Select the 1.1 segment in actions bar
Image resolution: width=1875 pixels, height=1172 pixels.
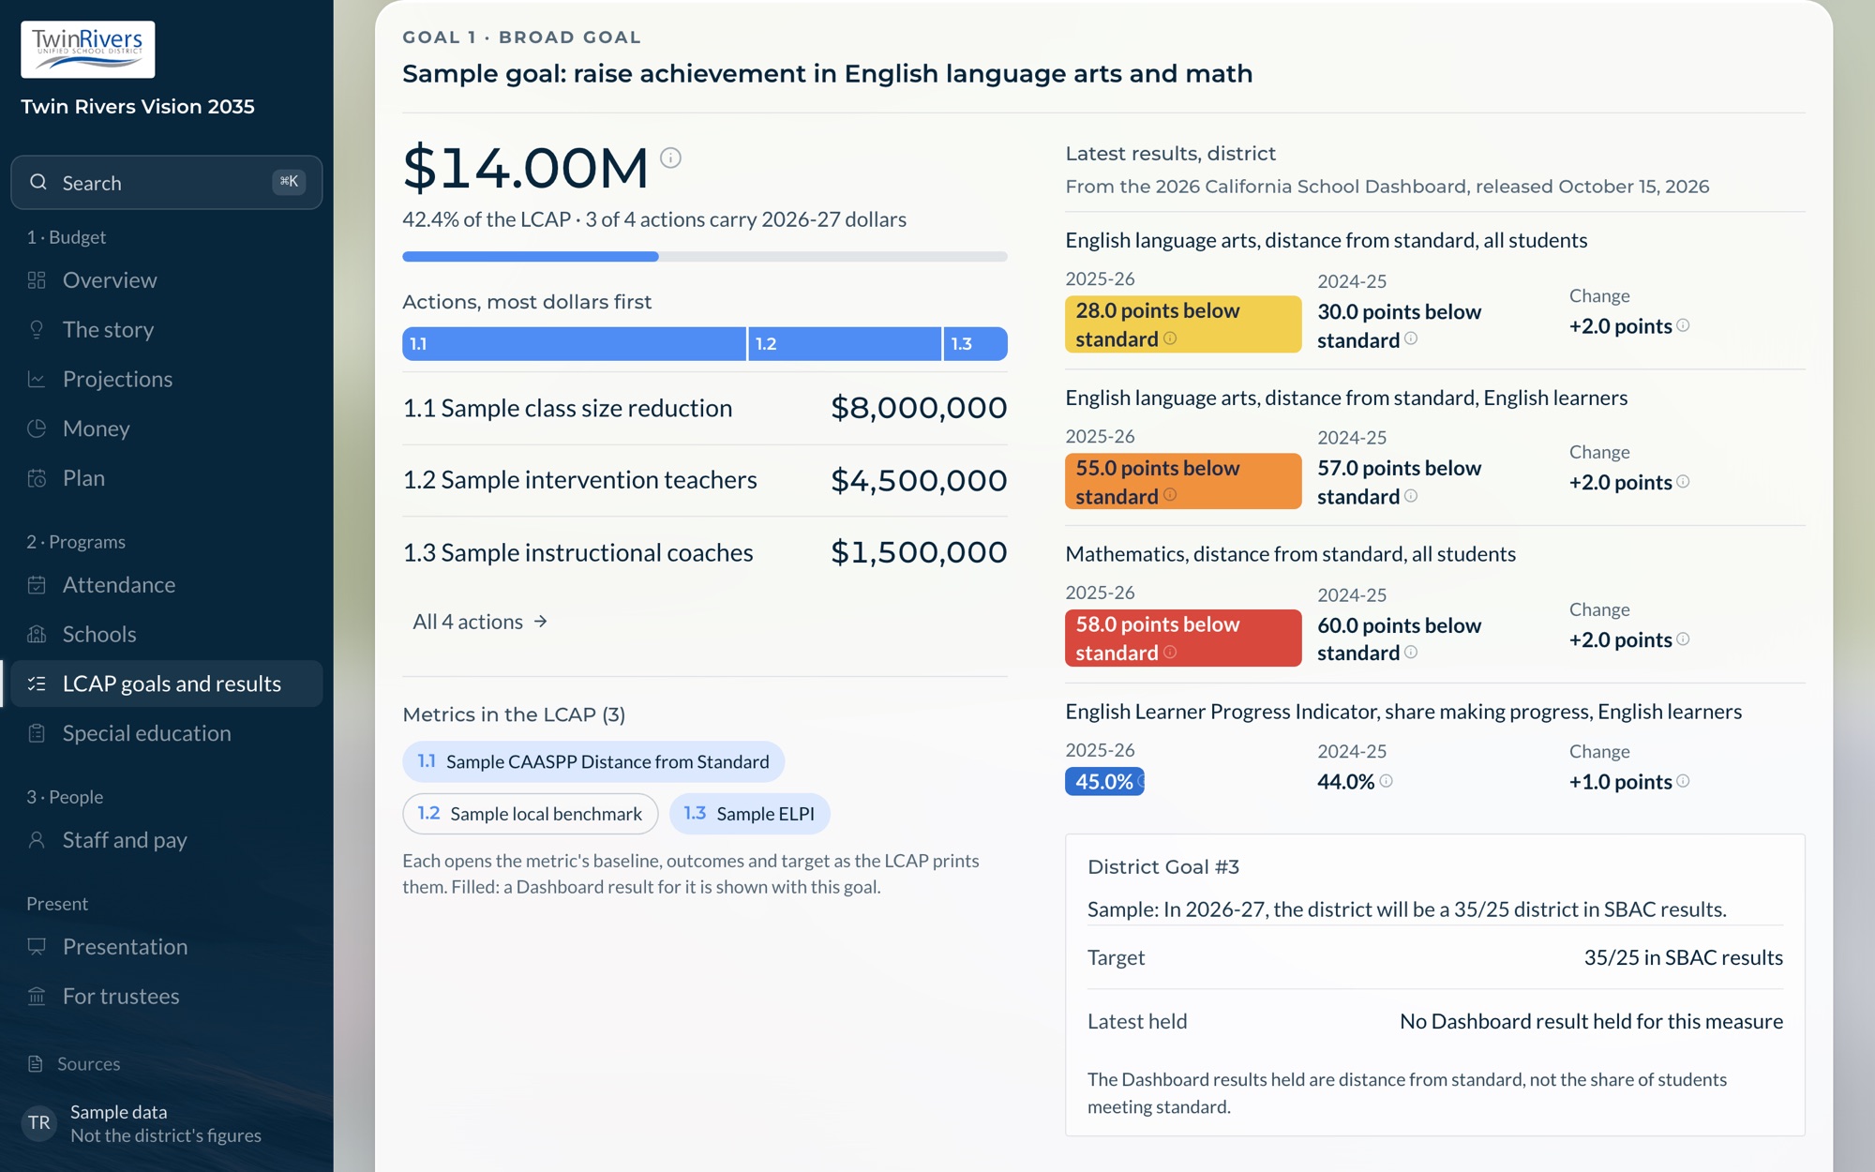tap(574, 344)
